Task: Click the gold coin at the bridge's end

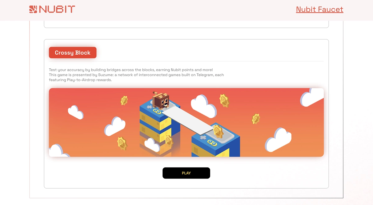Action: point(218,131)
